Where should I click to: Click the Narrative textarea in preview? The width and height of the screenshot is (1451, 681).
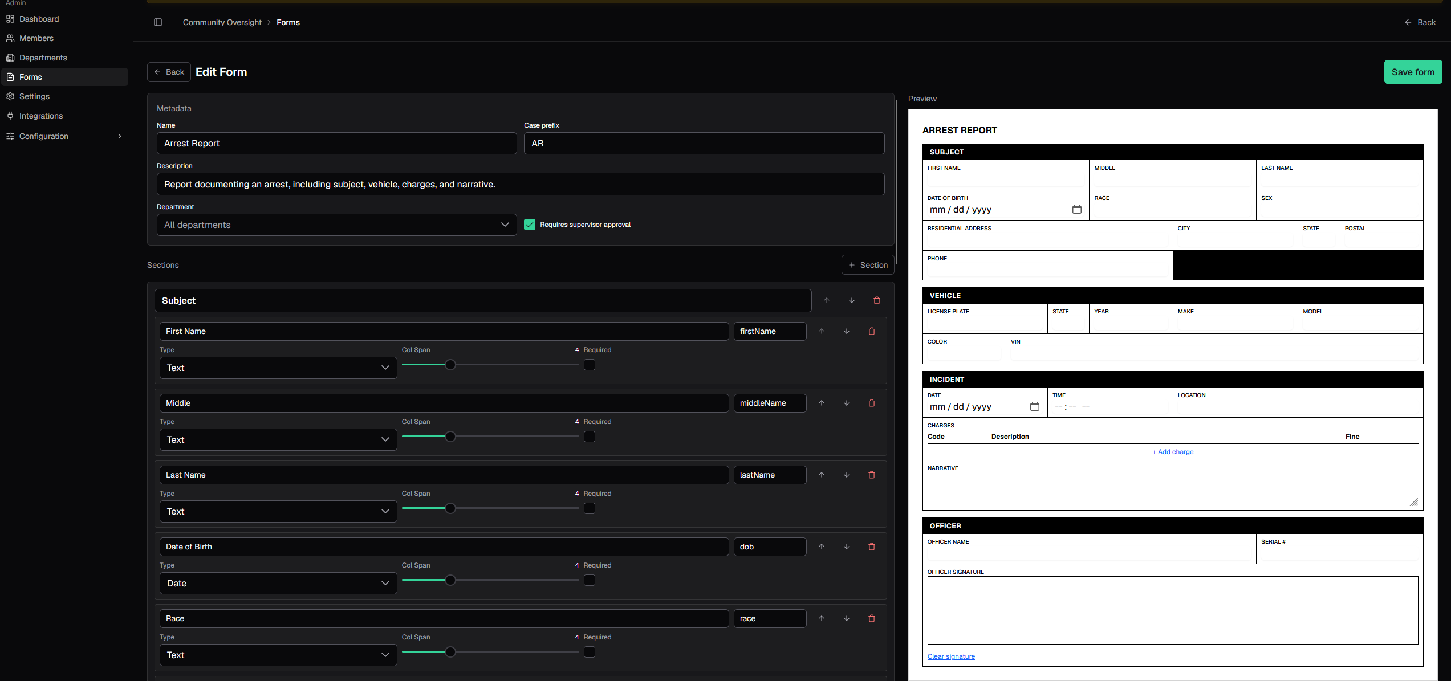[x=1173, y=490]
